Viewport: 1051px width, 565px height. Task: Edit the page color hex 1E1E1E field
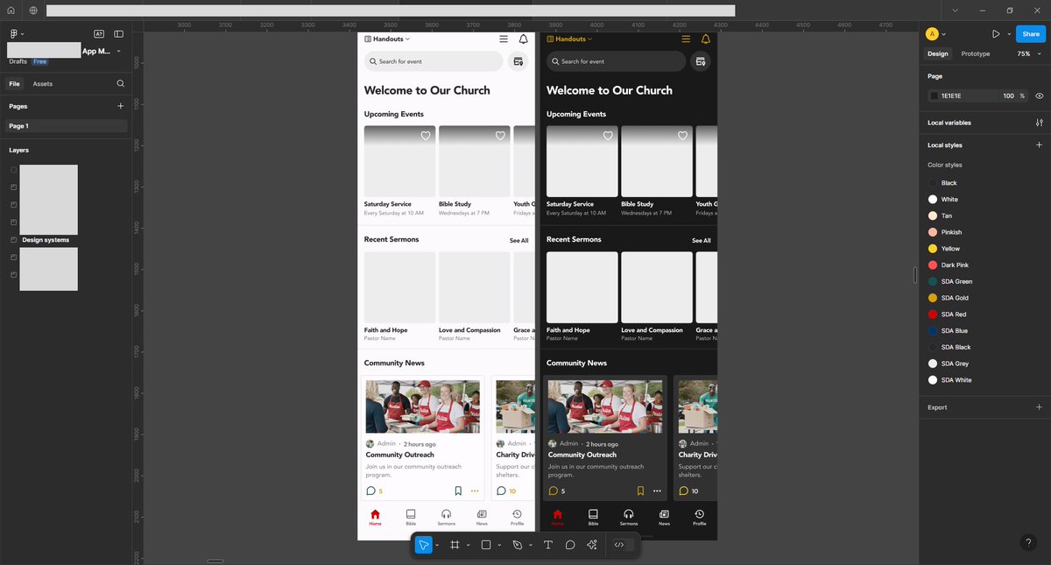tap(962, 95)
